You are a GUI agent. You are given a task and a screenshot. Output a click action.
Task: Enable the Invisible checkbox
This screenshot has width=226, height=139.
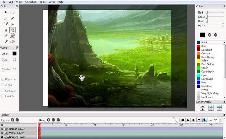coord(3,96)
